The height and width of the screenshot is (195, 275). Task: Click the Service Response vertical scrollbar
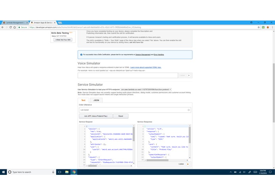190,135
